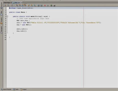The image size is (118, 91).
Task: Open the Navigator side panel
Action: coord(1,30)
